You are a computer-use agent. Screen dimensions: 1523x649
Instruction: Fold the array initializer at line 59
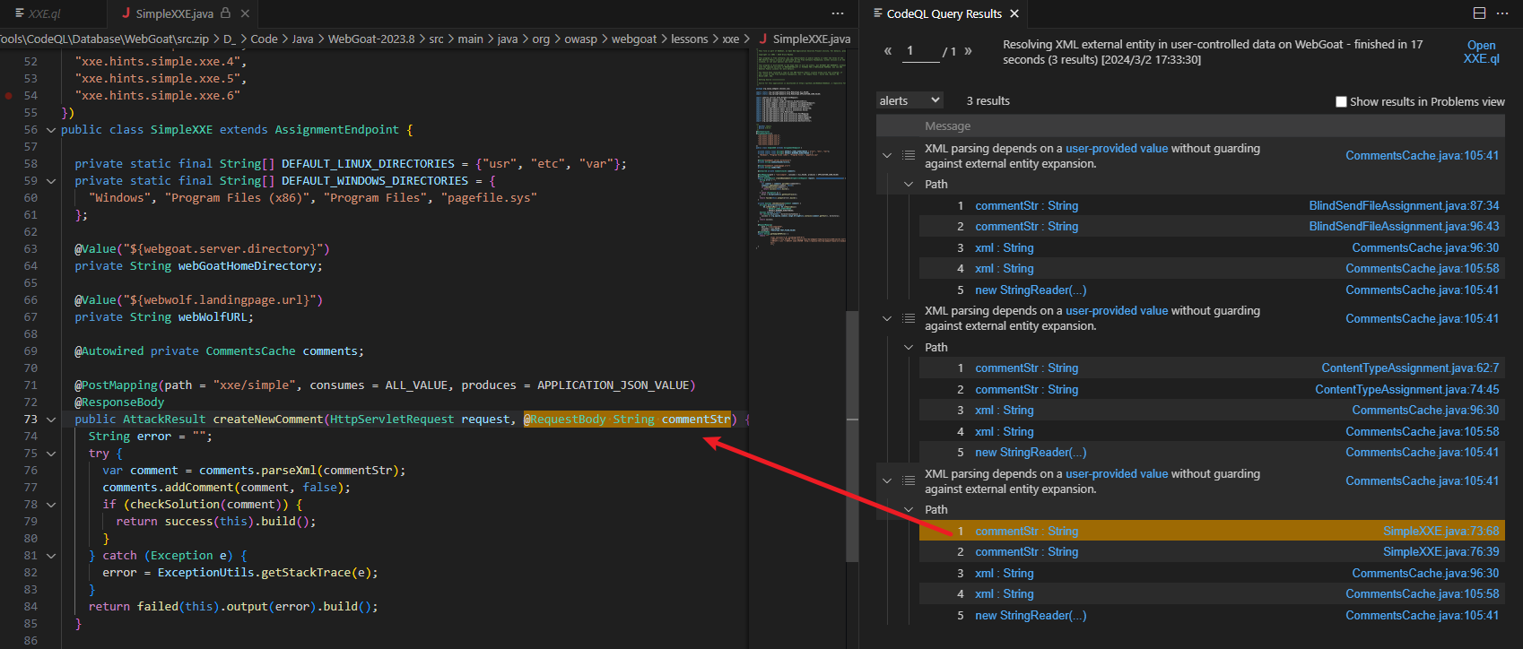click(51, 181)
